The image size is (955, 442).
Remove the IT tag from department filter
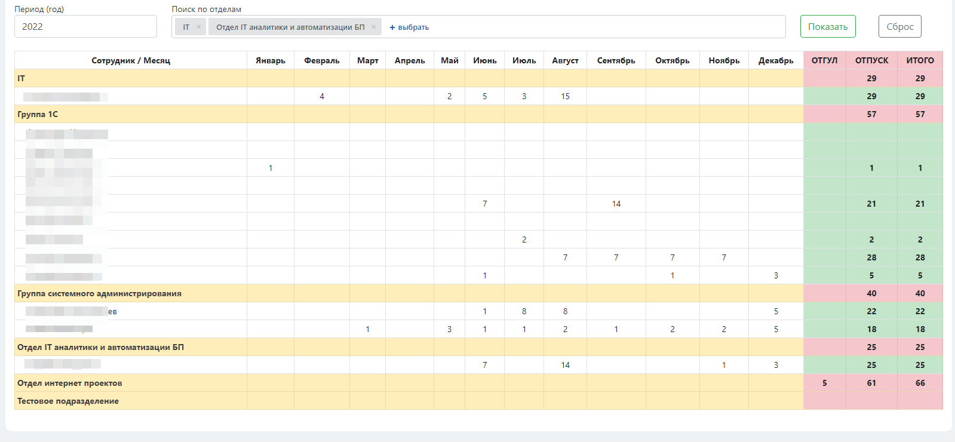coord(198,27)
